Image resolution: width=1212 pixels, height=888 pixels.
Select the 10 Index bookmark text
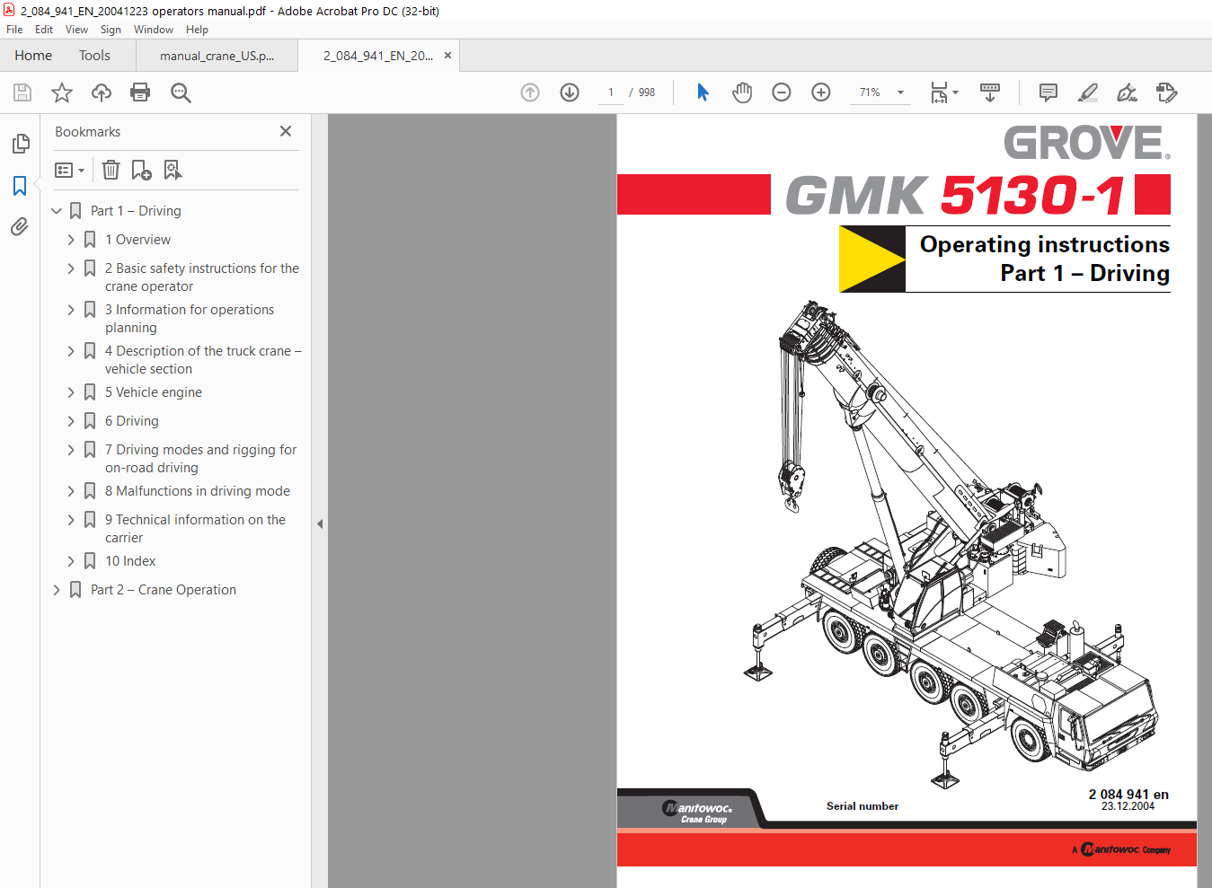tap(130, 561)
